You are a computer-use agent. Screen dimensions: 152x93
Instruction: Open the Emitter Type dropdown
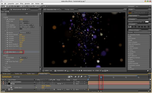point(24,21)
